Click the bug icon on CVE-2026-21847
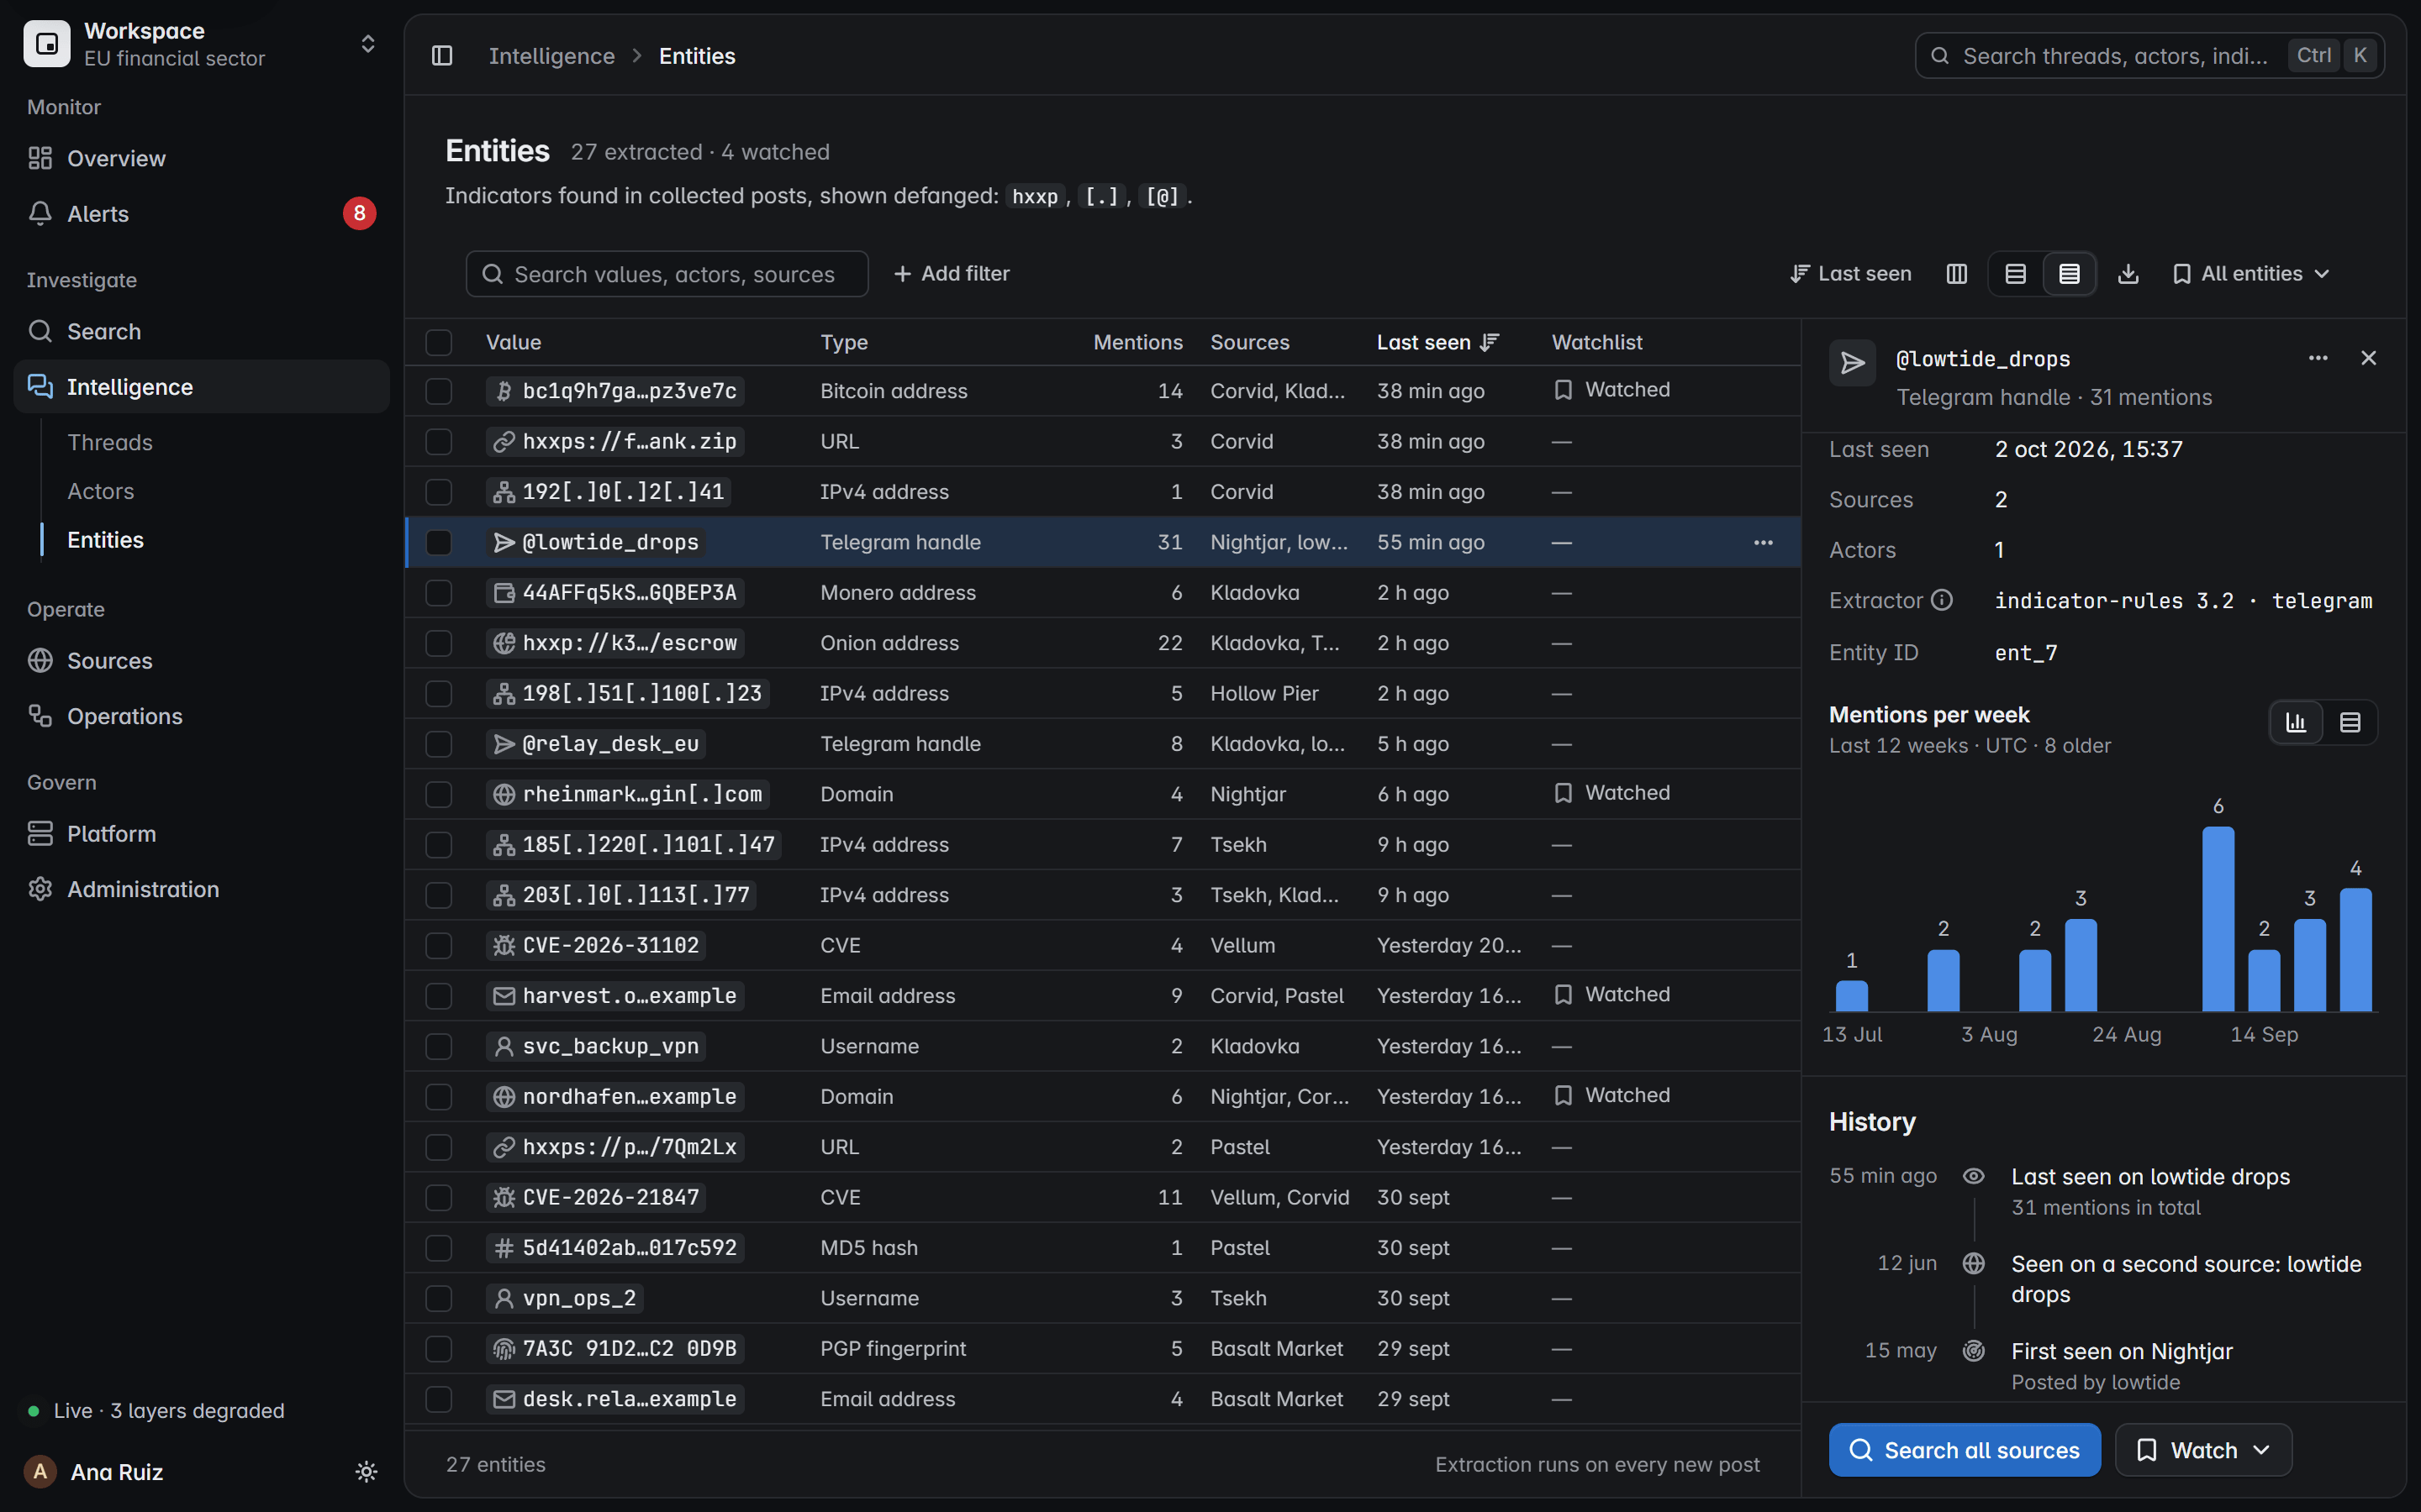This screenshot has height=1512, width=2421. point(504,1197)
